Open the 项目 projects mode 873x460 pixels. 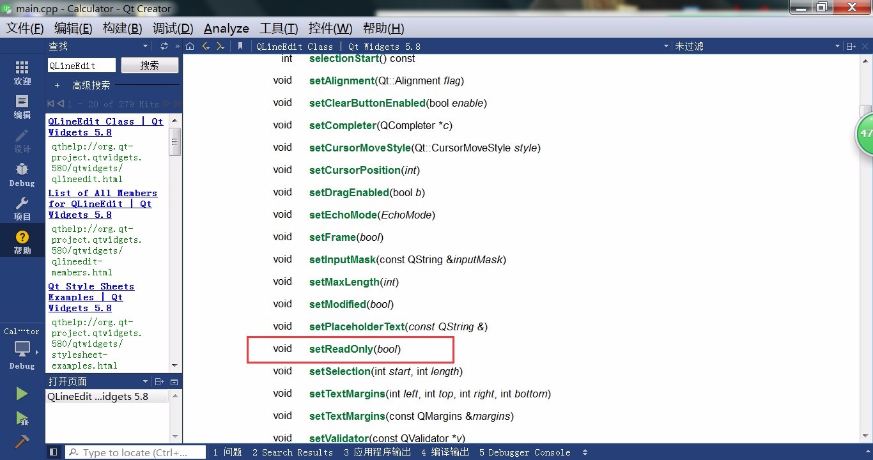click(x=22, y=208)
